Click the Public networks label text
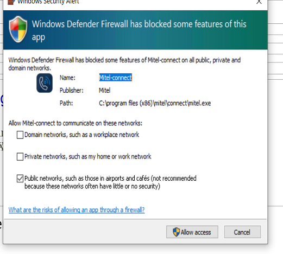 [x=110, y=182]
